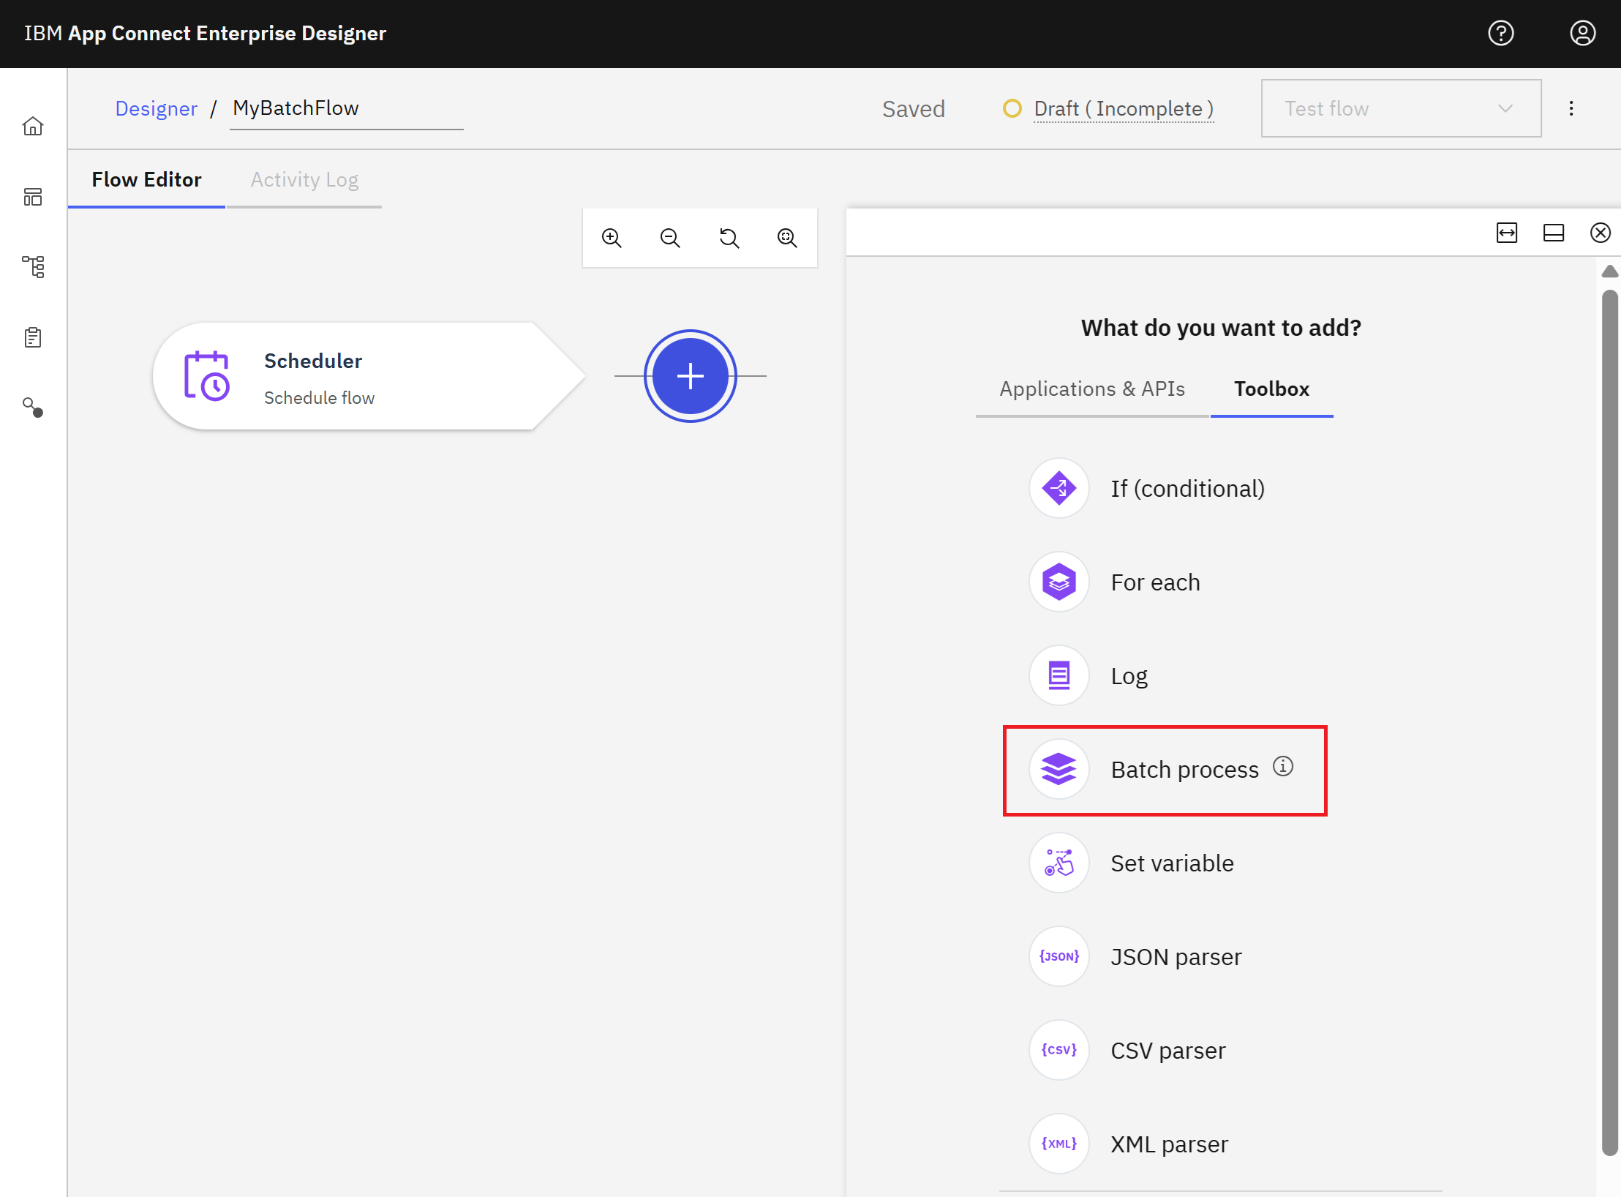Open the dashboard icon in left sidebar
The height and width of the screenshot is (1197, 1621).
coord(33,197)
